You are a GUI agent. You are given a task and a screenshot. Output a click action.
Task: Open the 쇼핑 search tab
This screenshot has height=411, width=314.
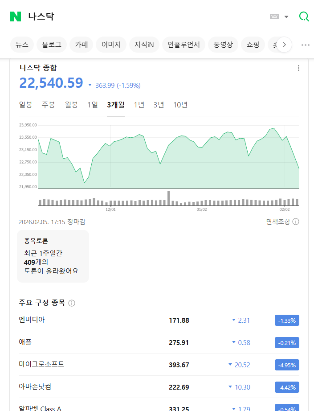tap(253, 45)
